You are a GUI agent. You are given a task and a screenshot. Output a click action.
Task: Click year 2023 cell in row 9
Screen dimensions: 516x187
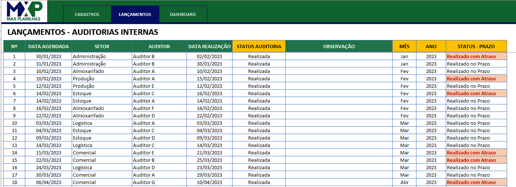pos(431,116)
